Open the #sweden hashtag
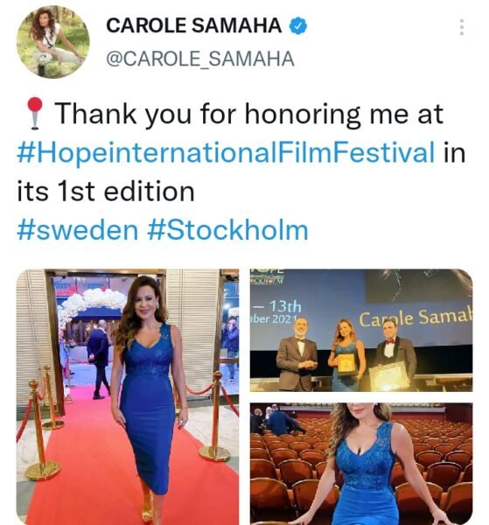 pos(78,230)
